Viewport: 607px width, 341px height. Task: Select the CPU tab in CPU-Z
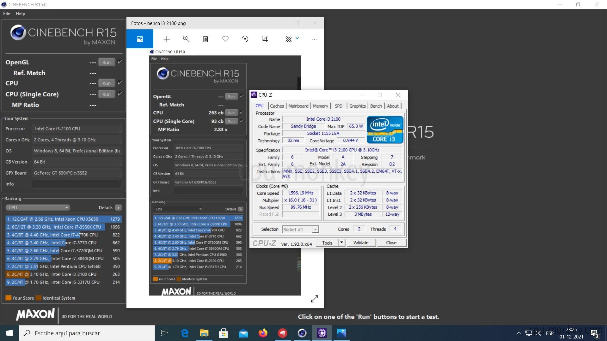point(260,106)
